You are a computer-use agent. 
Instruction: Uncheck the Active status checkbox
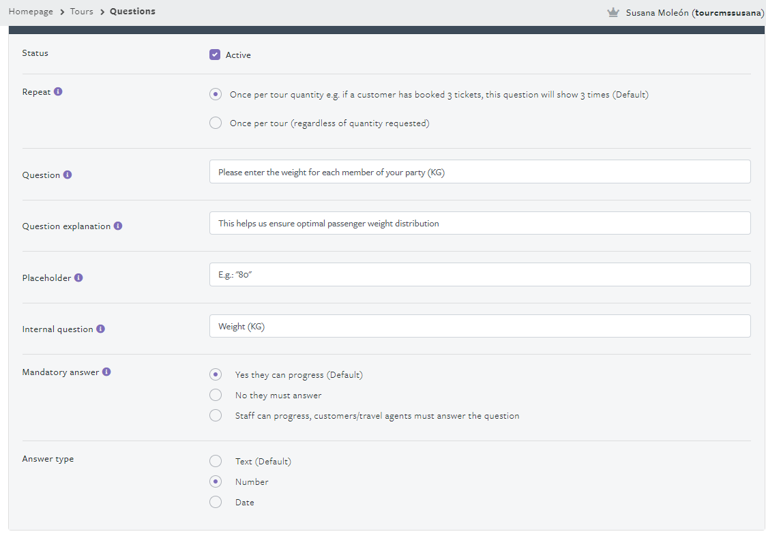(215, 55)
